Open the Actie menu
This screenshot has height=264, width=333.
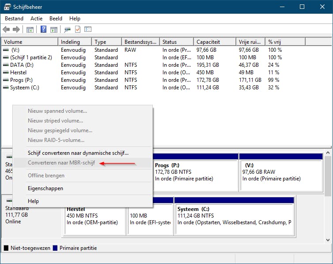[37, 19]
